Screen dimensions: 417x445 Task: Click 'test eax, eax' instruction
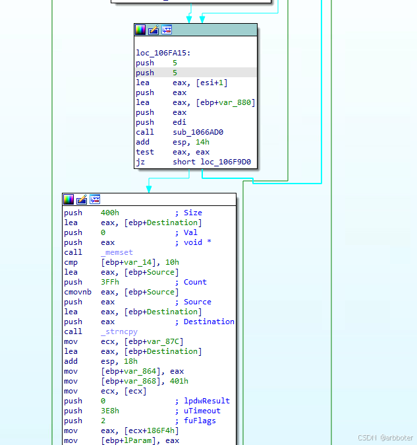[173, 152]
